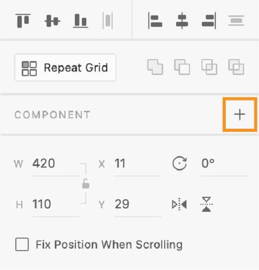Image resolution: width=259 pixels, height=270 pixels.
Task: Align objects to vertical middle
Action: (x=52, y=21)
